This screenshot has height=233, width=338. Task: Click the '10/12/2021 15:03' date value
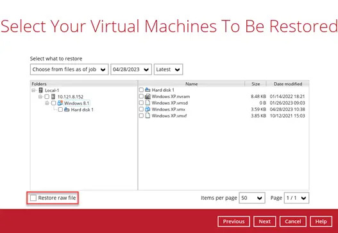coord(287,116)
